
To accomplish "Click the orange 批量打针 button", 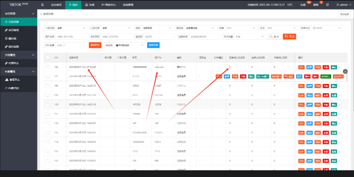I will pyautogui.click(x=95, y=45).
